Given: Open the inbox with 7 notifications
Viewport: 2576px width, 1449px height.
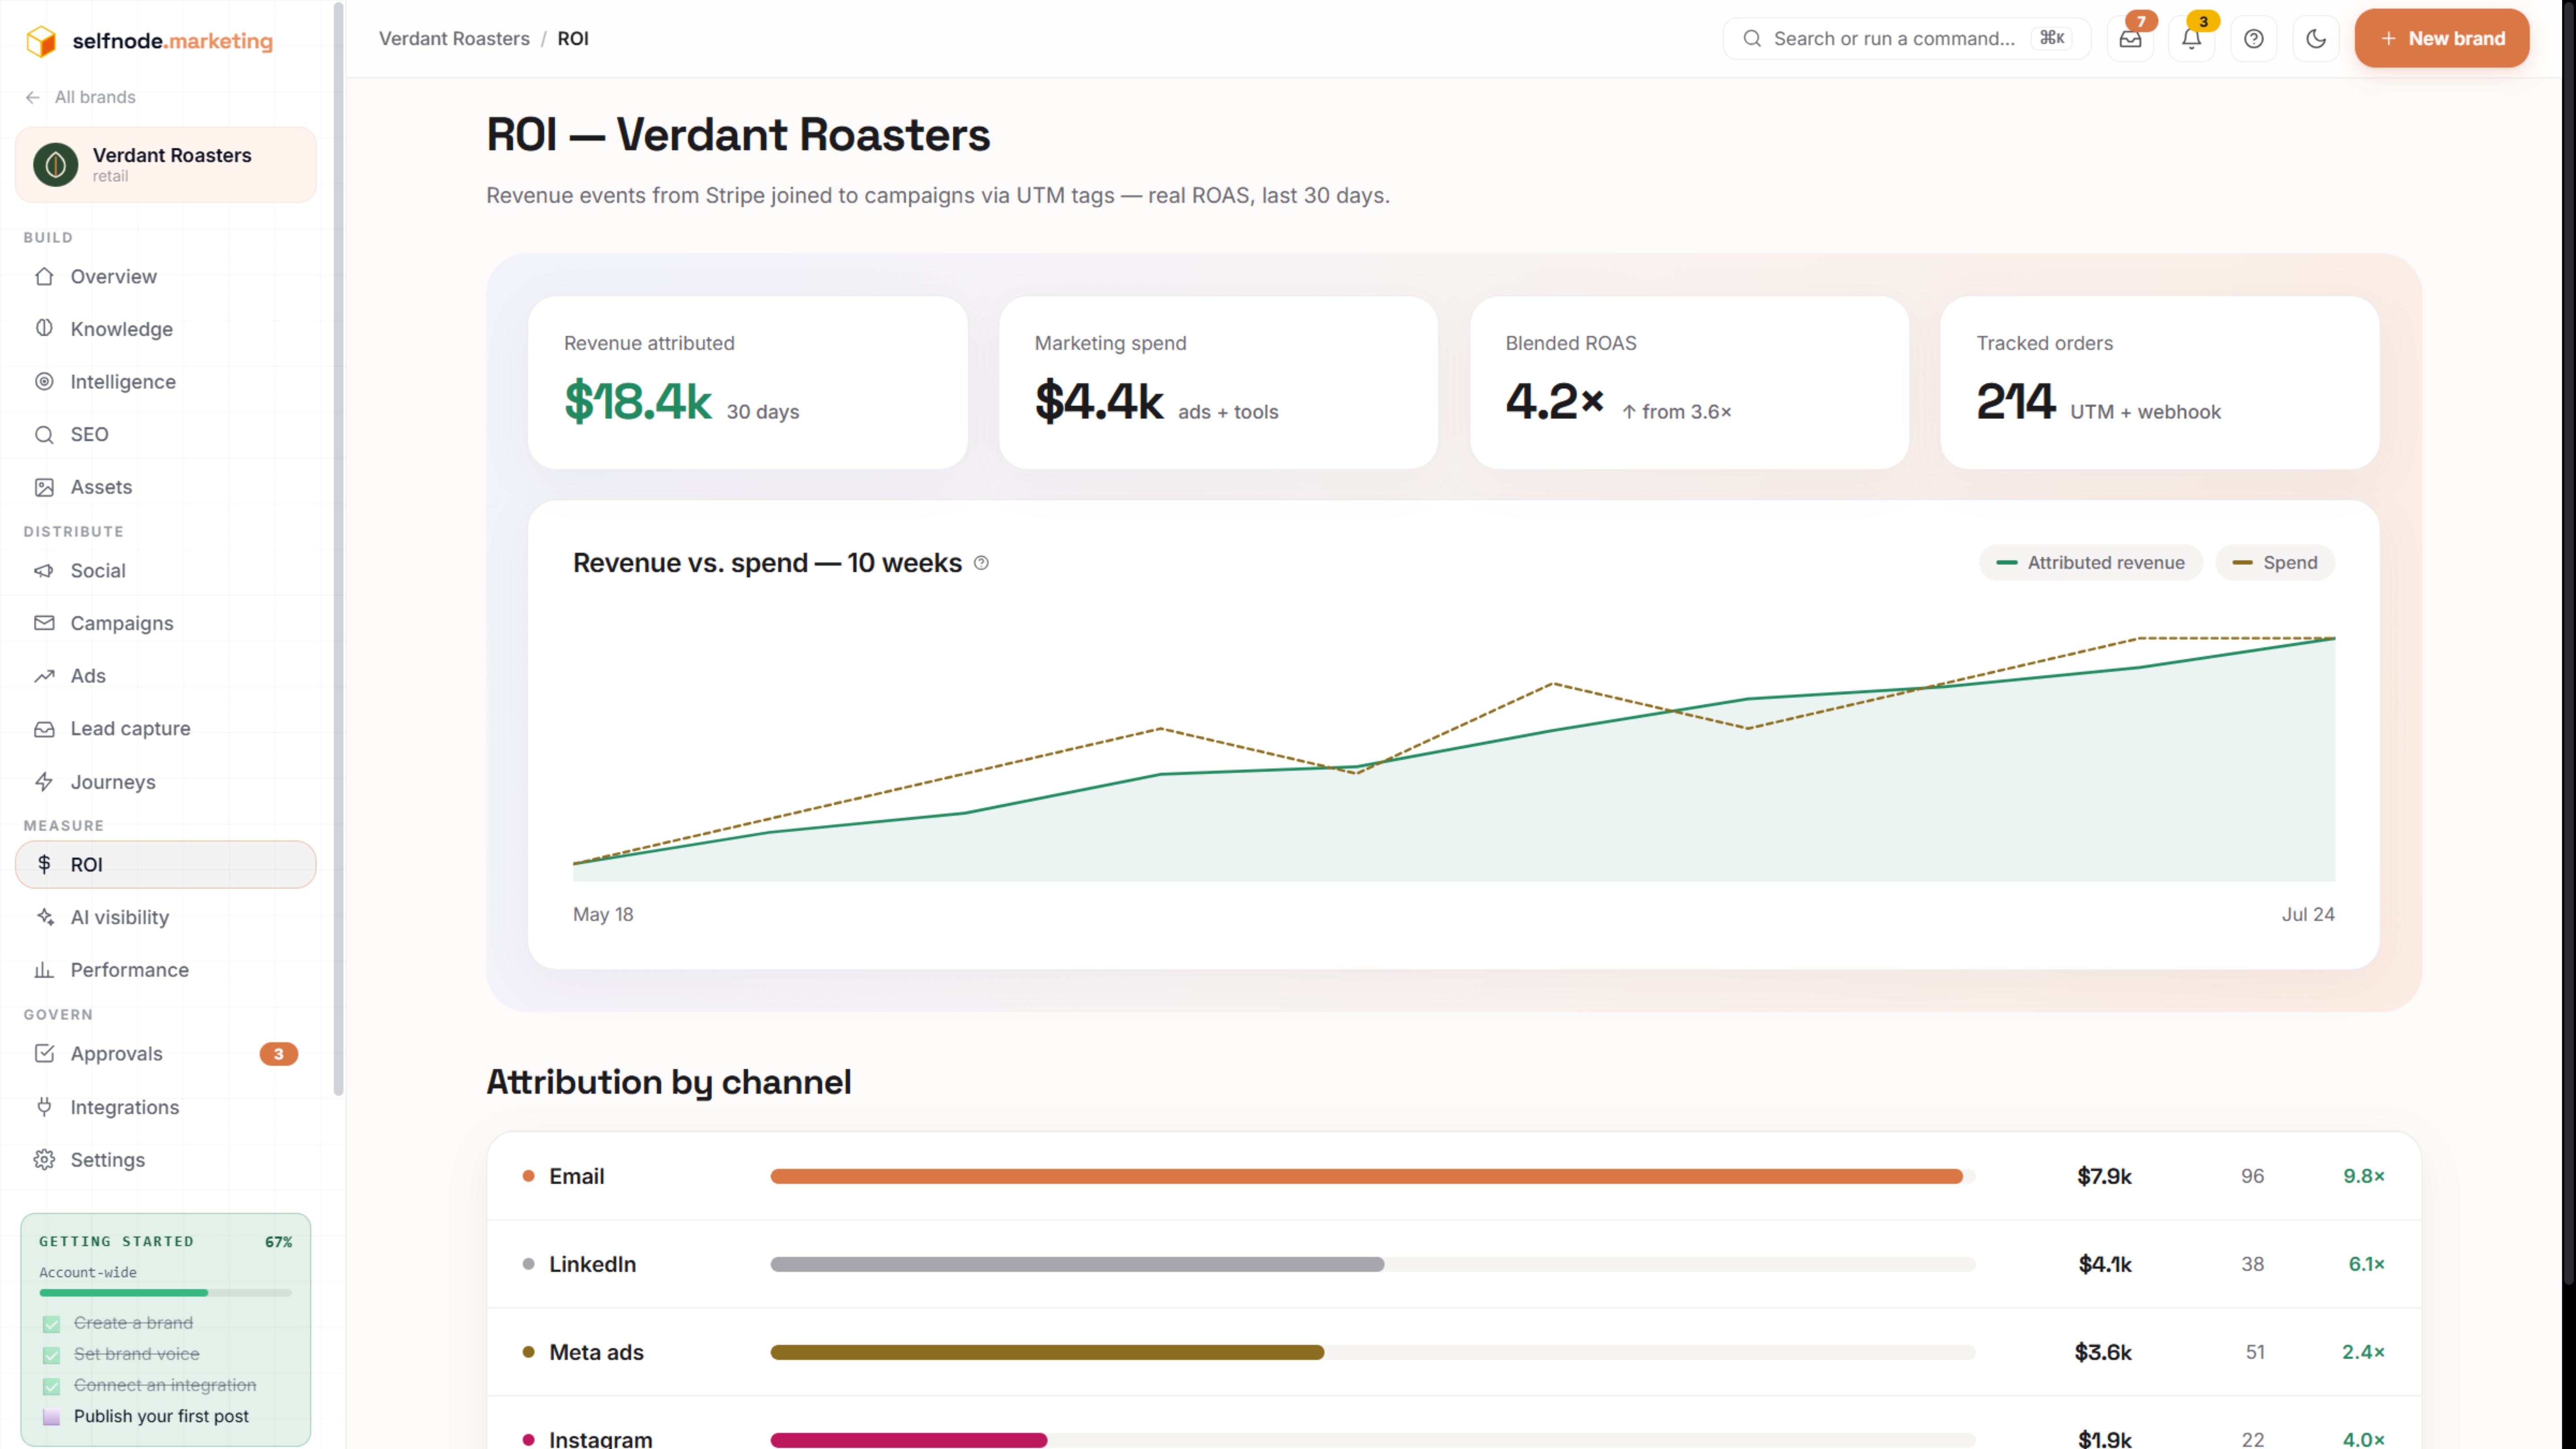Looking at the screenshot, I should click(x=2130, y=39).
